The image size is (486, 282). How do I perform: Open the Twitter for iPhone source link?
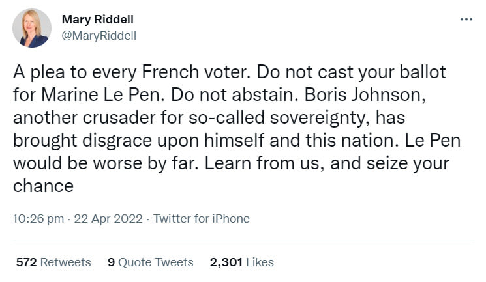click(x=202, y=219)
